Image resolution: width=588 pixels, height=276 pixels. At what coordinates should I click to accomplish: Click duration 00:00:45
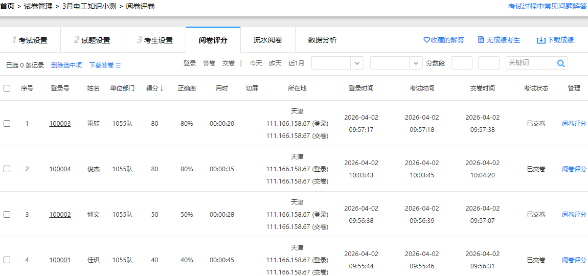tap(221, 260)
